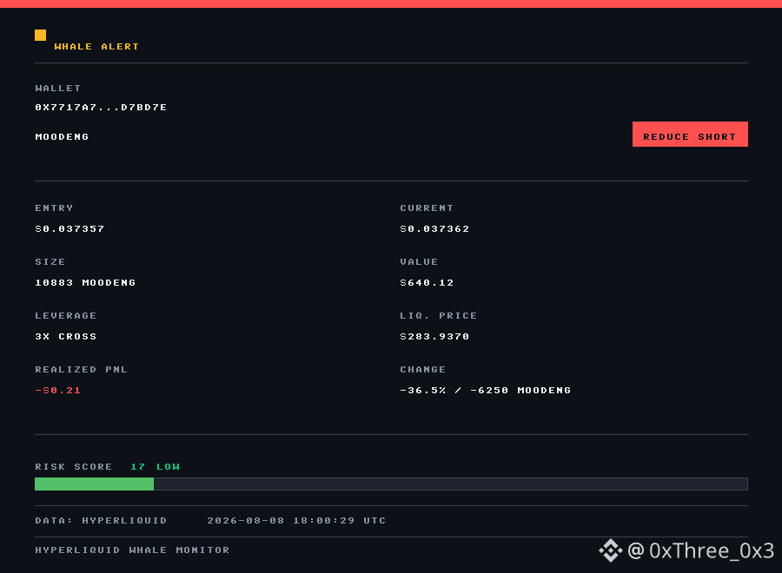This screenshot has width=782, height=573.
Task: Click entry price $0.037357
Action: [70, 228]
